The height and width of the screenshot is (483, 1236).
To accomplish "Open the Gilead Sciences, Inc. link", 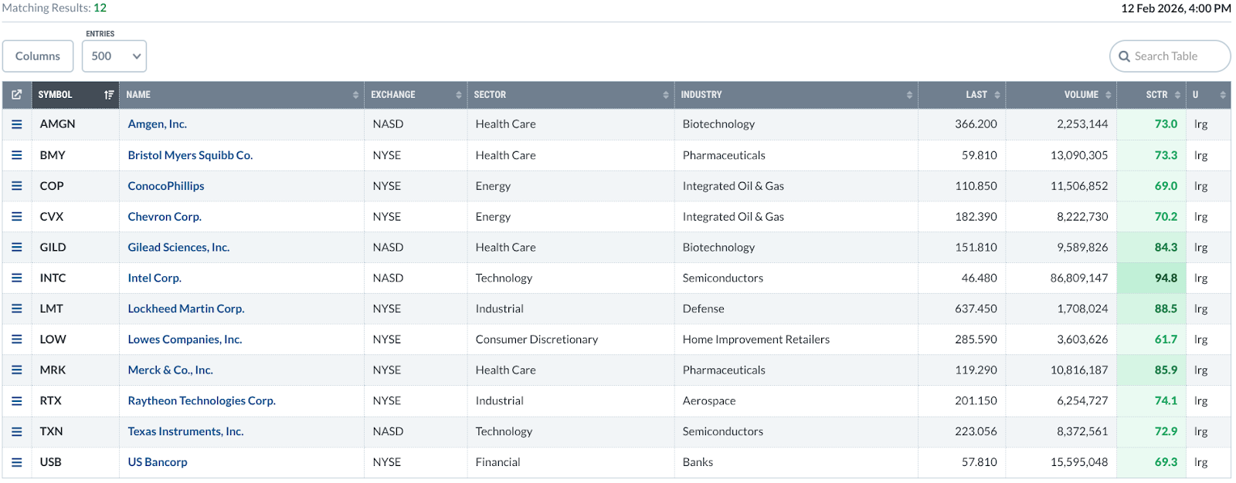I will coord(178,248).
